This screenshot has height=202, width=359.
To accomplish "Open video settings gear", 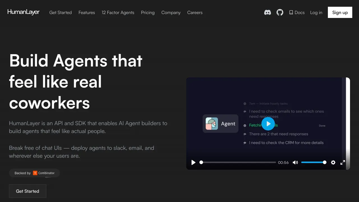I will 333,162.
